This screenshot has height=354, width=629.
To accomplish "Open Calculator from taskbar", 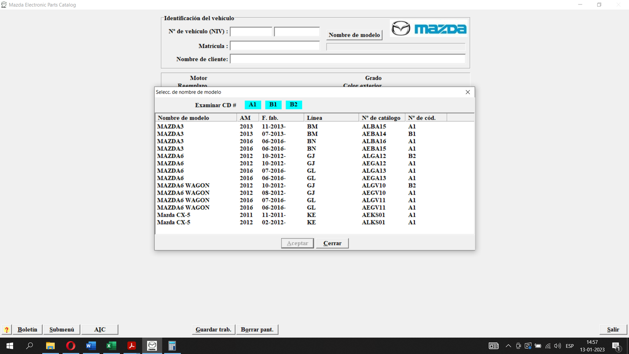I will (172, 346).
